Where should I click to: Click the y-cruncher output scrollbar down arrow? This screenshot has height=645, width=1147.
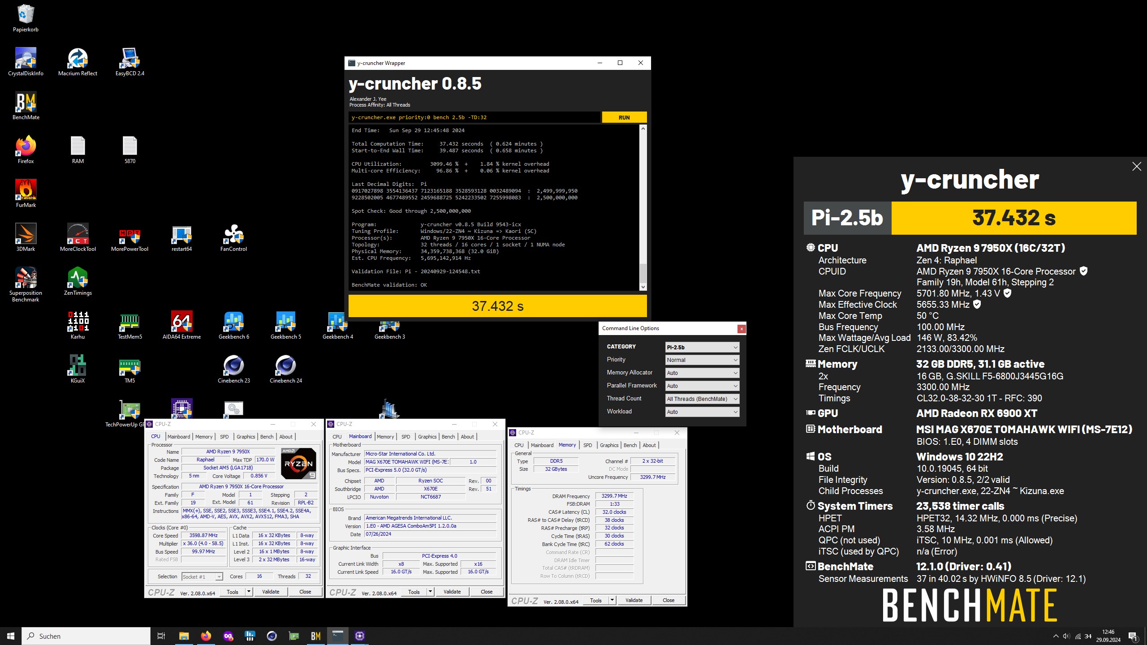[643, 287]
